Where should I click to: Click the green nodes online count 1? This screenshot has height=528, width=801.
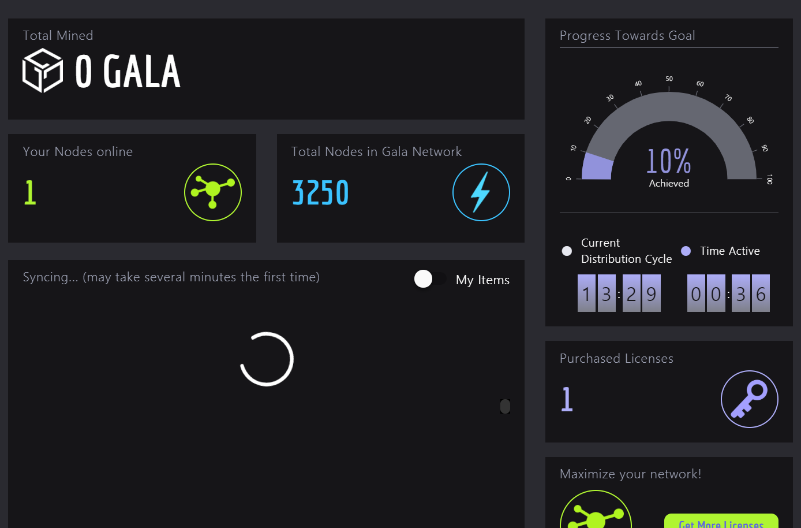30,192
